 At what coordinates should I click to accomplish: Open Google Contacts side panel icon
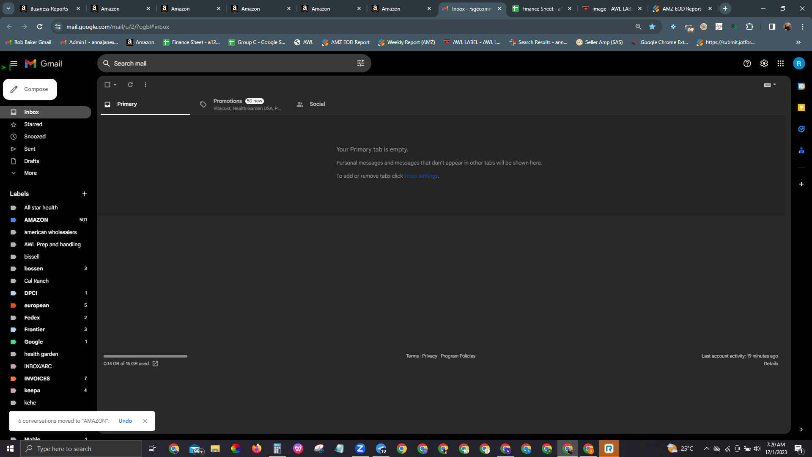[x=801, y=150]
